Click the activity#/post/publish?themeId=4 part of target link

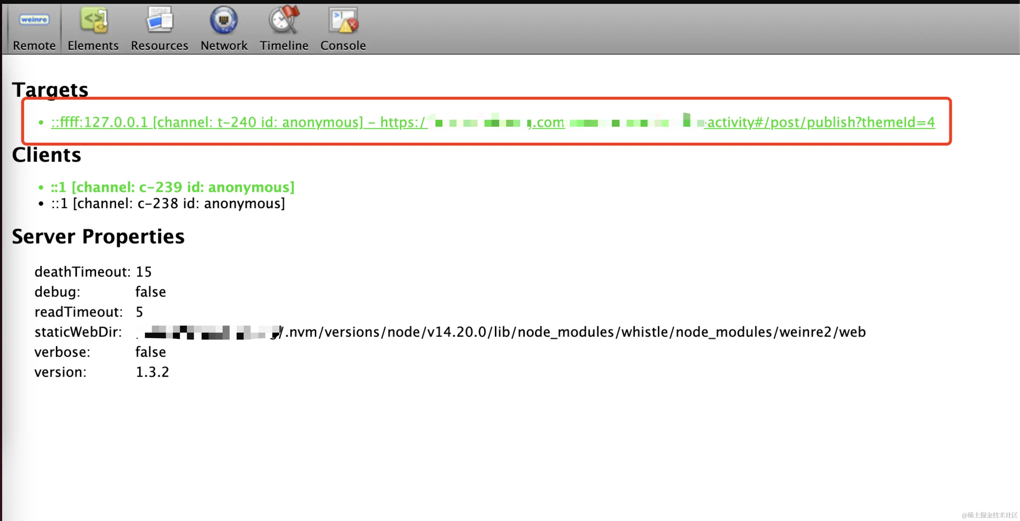coord(821,122)
